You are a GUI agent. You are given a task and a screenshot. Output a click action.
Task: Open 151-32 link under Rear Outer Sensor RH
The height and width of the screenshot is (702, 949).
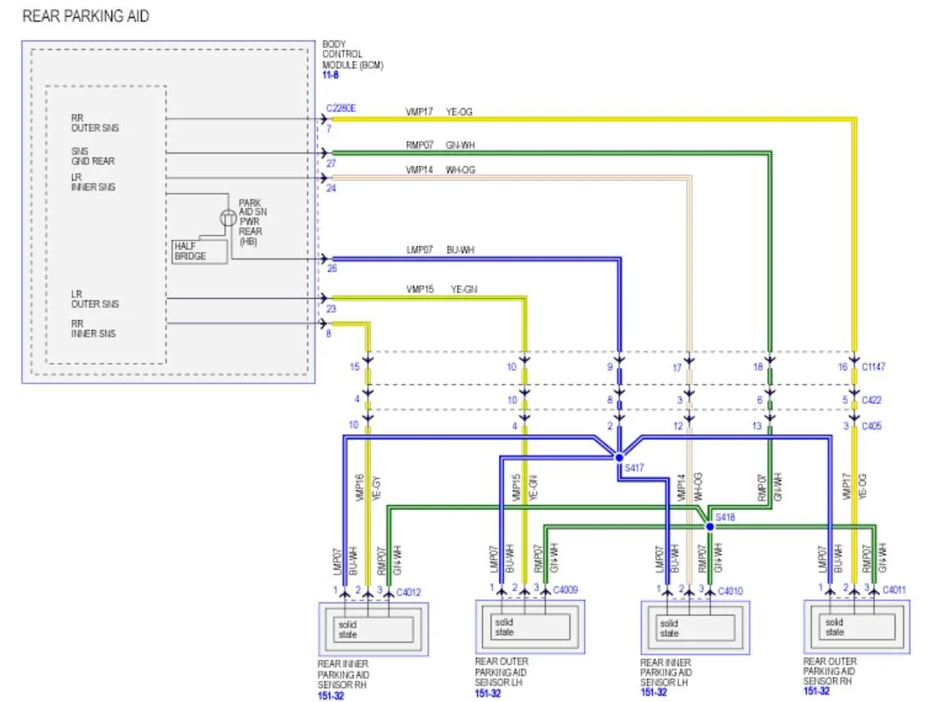[816, 691]
